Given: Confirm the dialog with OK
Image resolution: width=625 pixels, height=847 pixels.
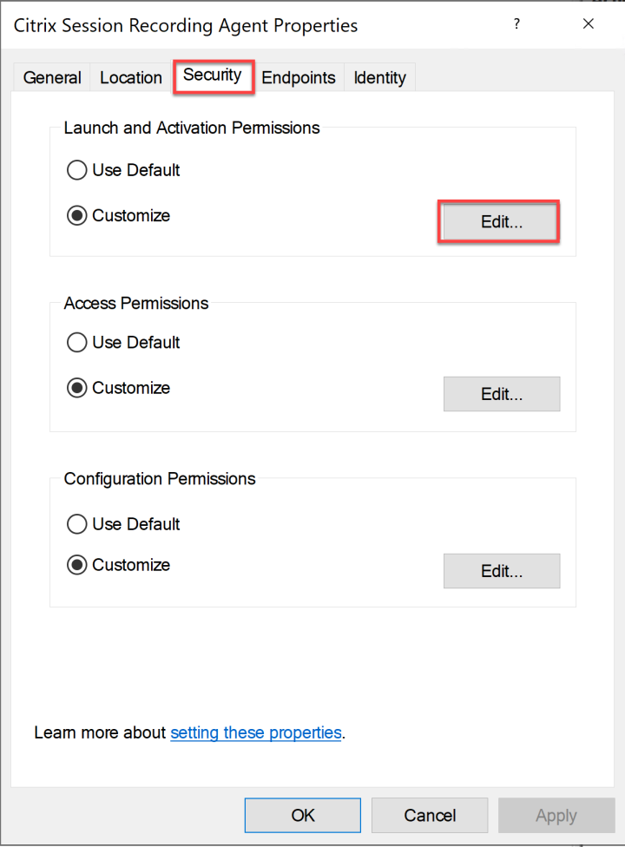Looking at the screenshot, I should click(x=302, y=815).
